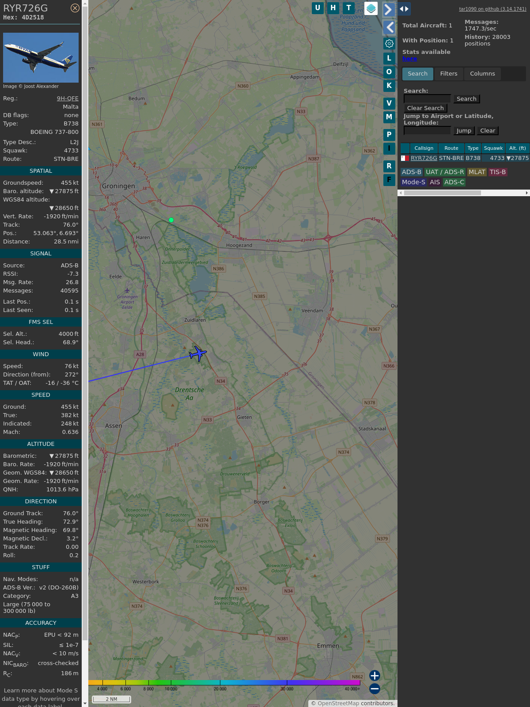Click the Malta flag icon in table row
530x707 pixels.
pyautogui.click(x=405, y=158)
